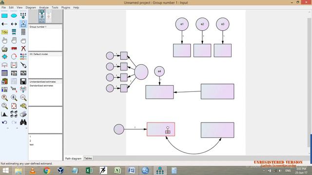The height and width of the screenshot is (175, 312).
Task: Deactivate the add unique variable tool
Action: [23, 24]
